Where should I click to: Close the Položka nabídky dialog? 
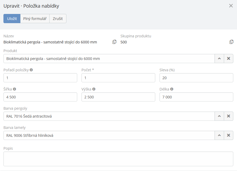point(231,6)
